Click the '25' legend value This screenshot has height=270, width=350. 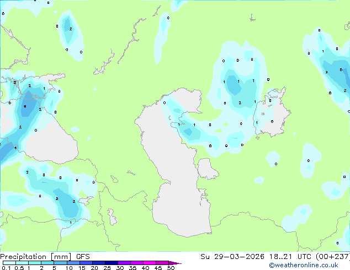pos(107,268)
